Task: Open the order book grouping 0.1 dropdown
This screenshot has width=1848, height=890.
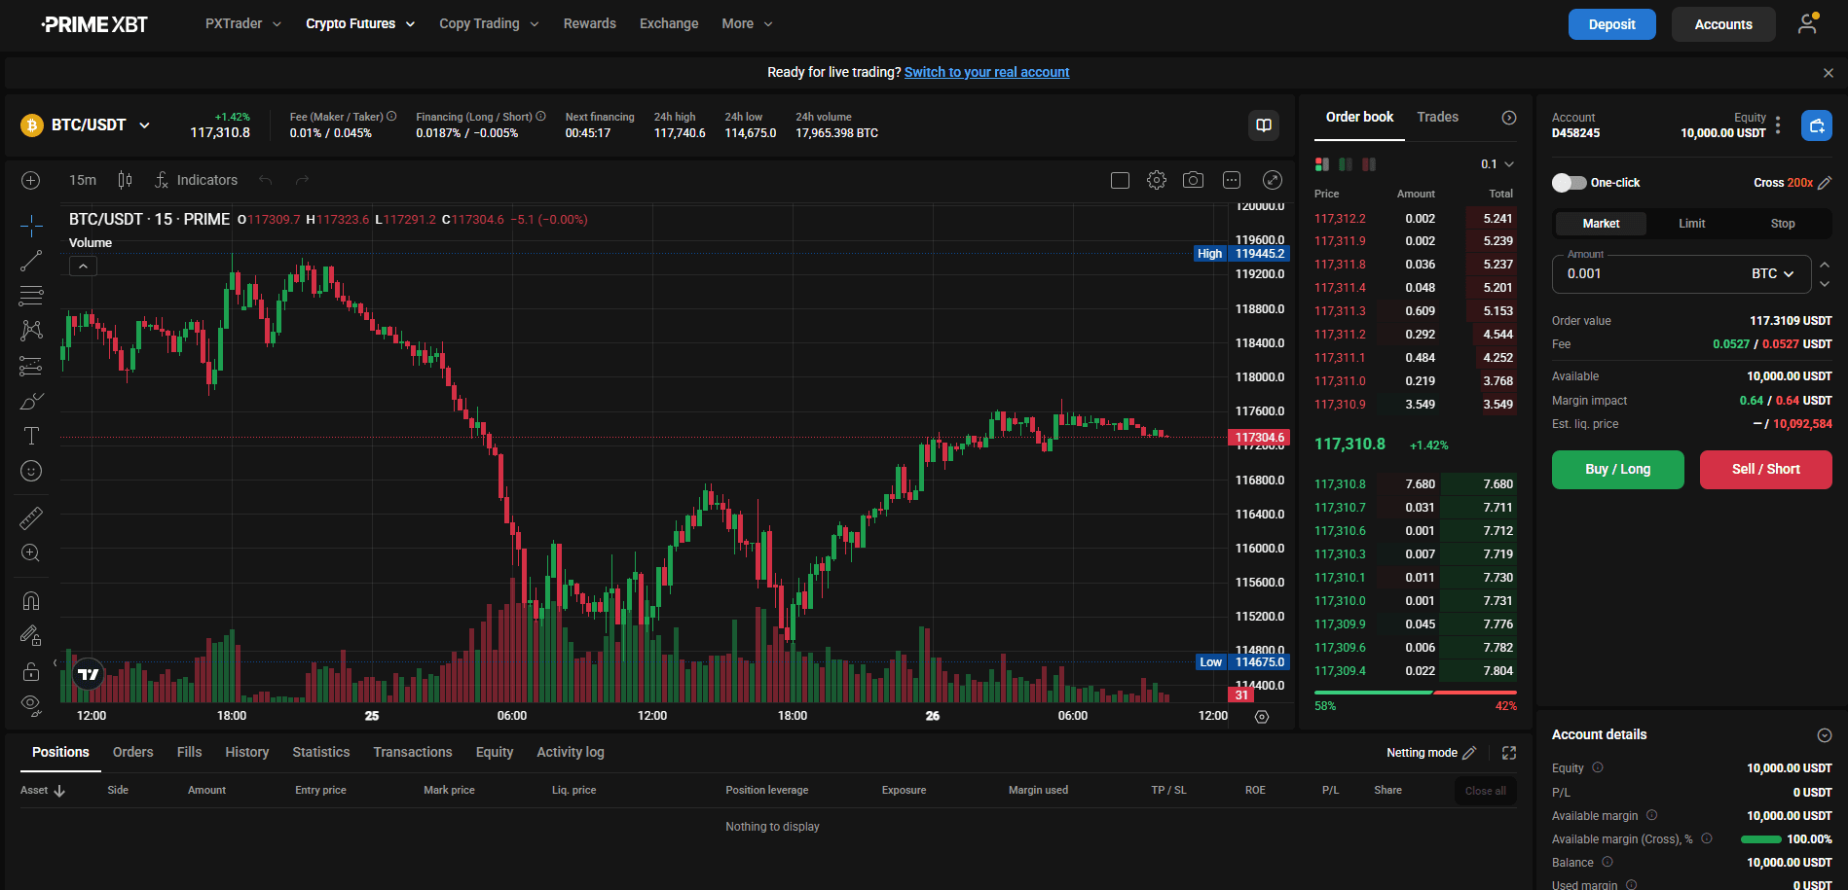Action: point(1497,164)
